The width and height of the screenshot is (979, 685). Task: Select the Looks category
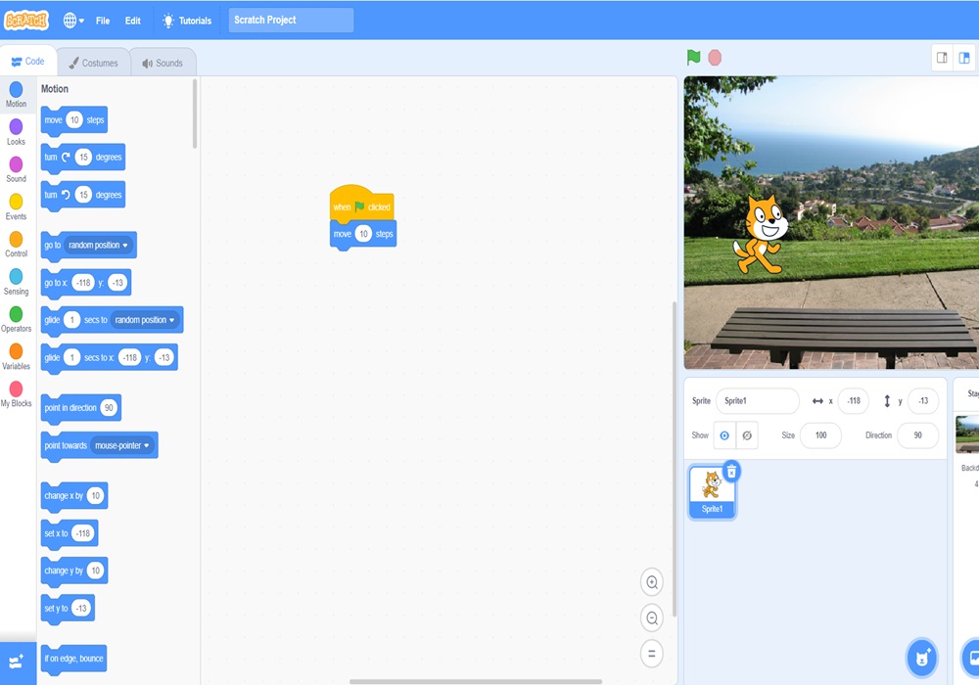point(17,132)
